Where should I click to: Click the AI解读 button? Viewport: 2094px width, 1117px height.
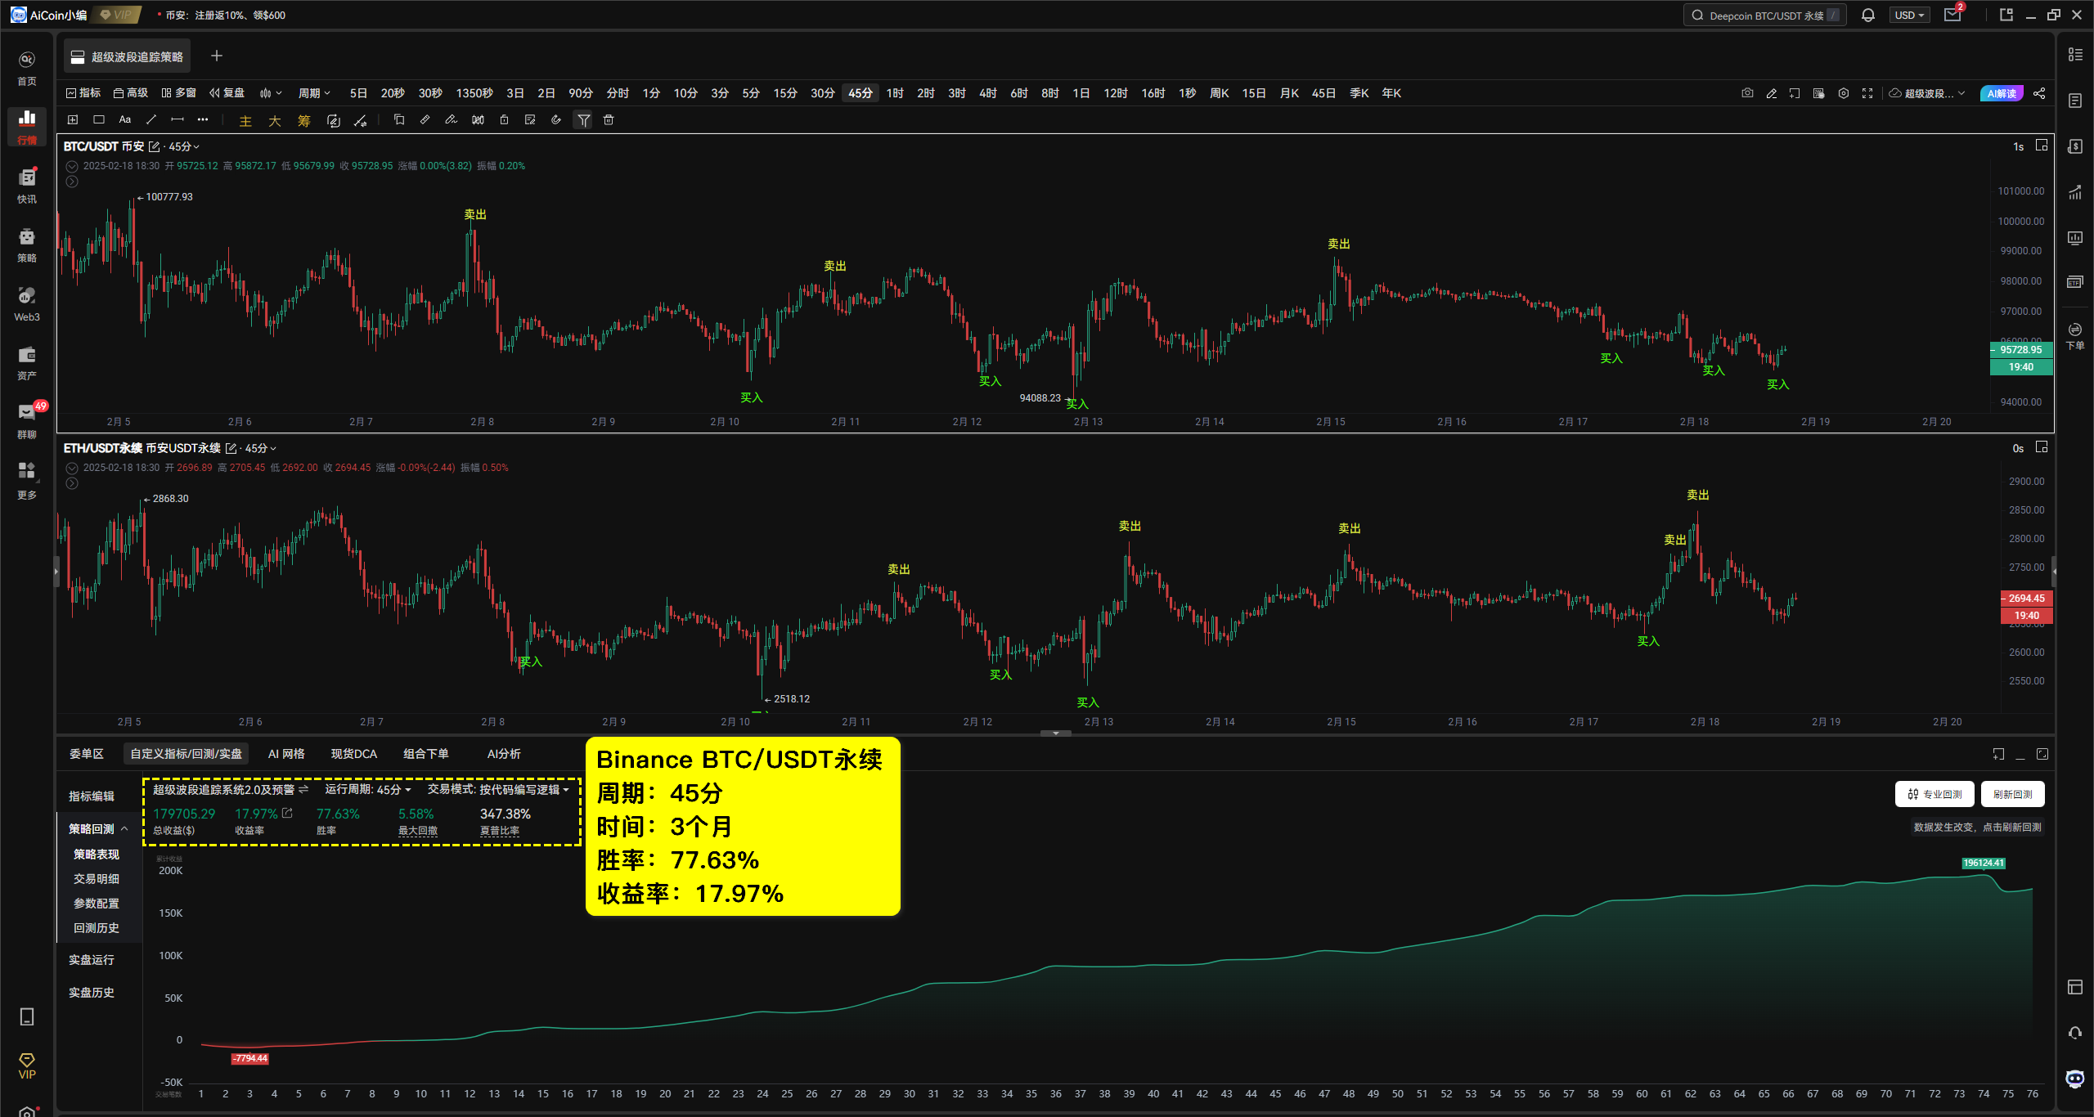[x=2001, y=93]
